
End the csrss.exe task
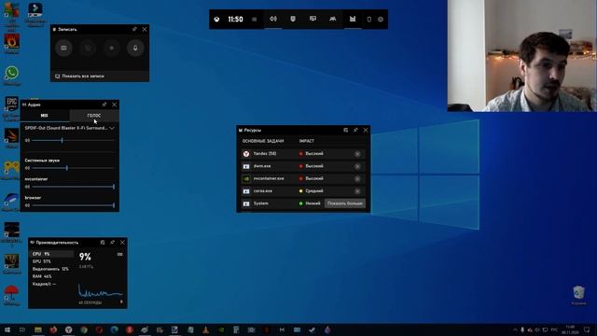coord(357,191)
